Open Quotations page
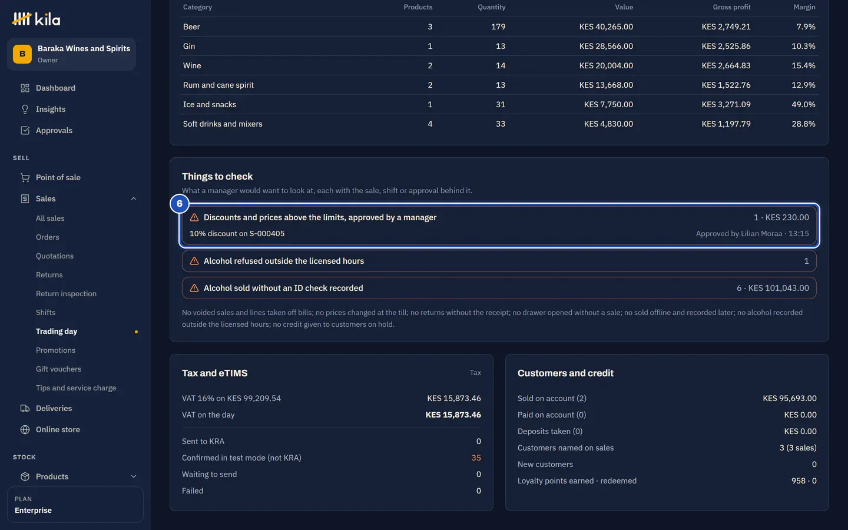This screenshot has width=848, height=530. 55,256
